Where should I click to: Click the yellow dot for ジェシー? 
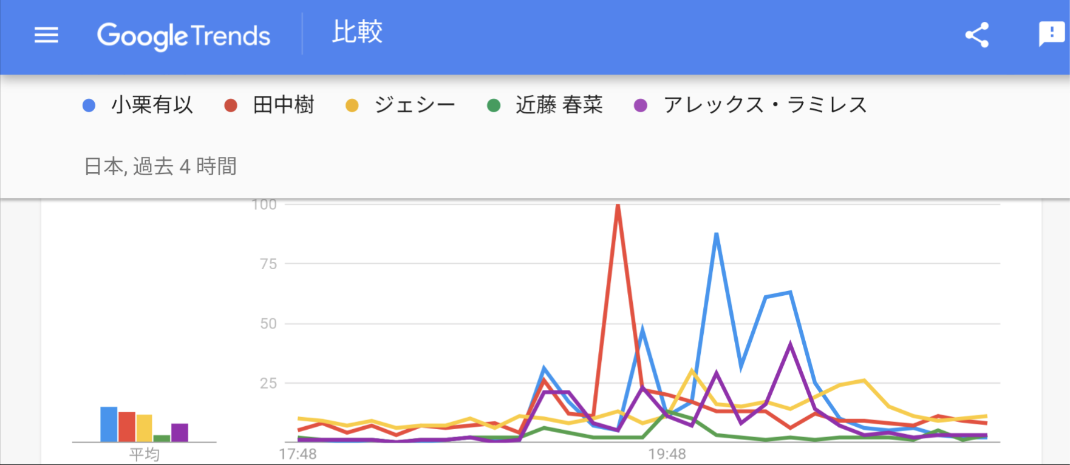tap(352, 106)
